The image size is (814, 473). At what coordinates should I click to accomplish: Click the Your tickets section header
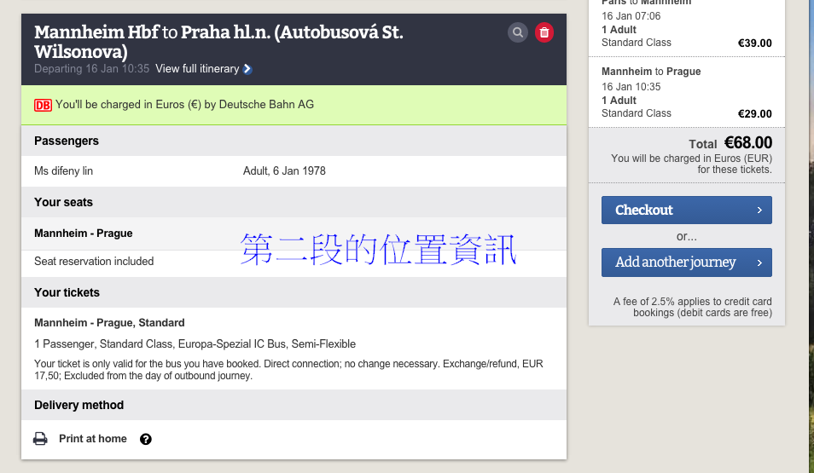click(x=294, y=292)
